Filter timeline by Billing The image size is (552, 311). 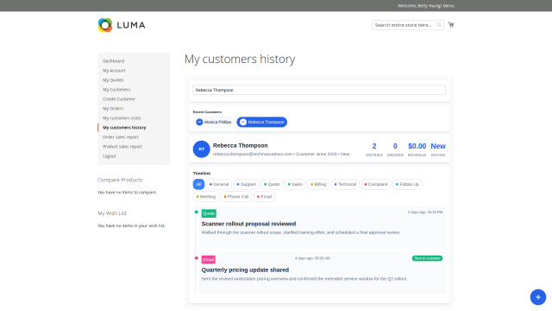318,184
